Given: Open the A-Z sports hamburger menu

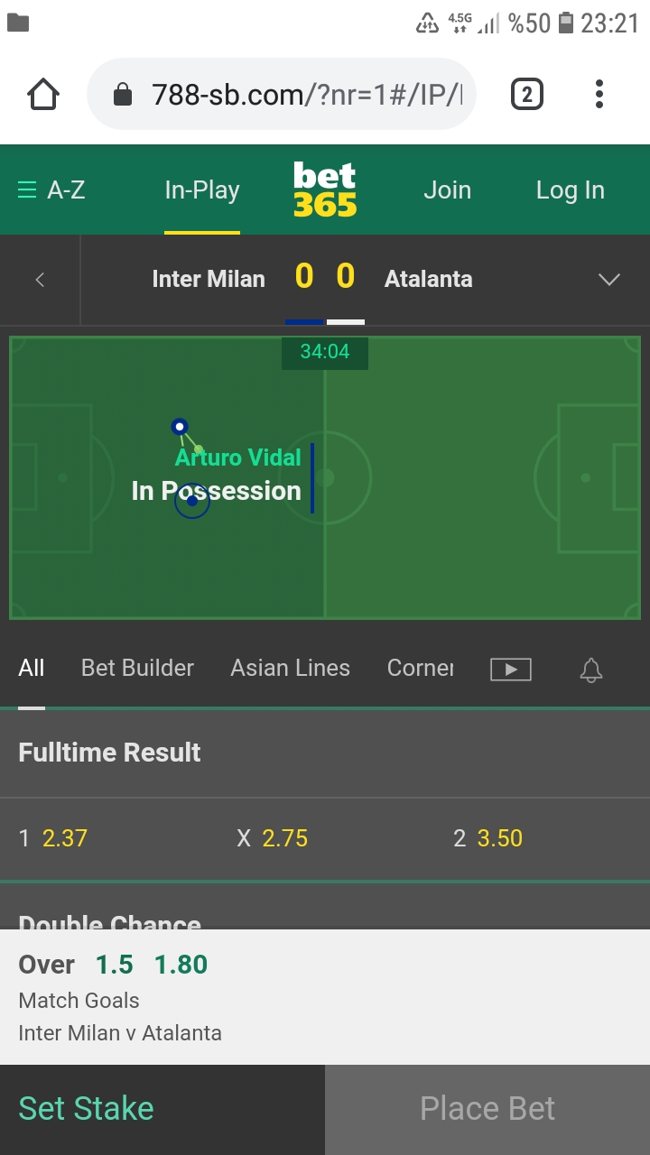Looking at the screenshot, I should tap(51, 190).
